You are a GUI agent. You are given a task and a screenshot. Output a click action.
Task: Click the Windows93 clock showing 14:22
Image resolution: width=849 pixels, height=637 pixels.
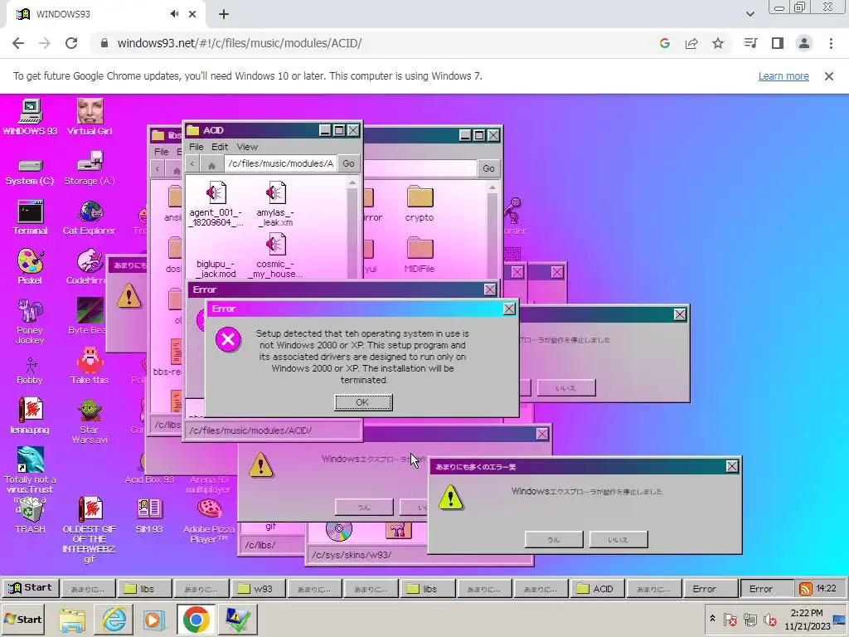point(827,588)
